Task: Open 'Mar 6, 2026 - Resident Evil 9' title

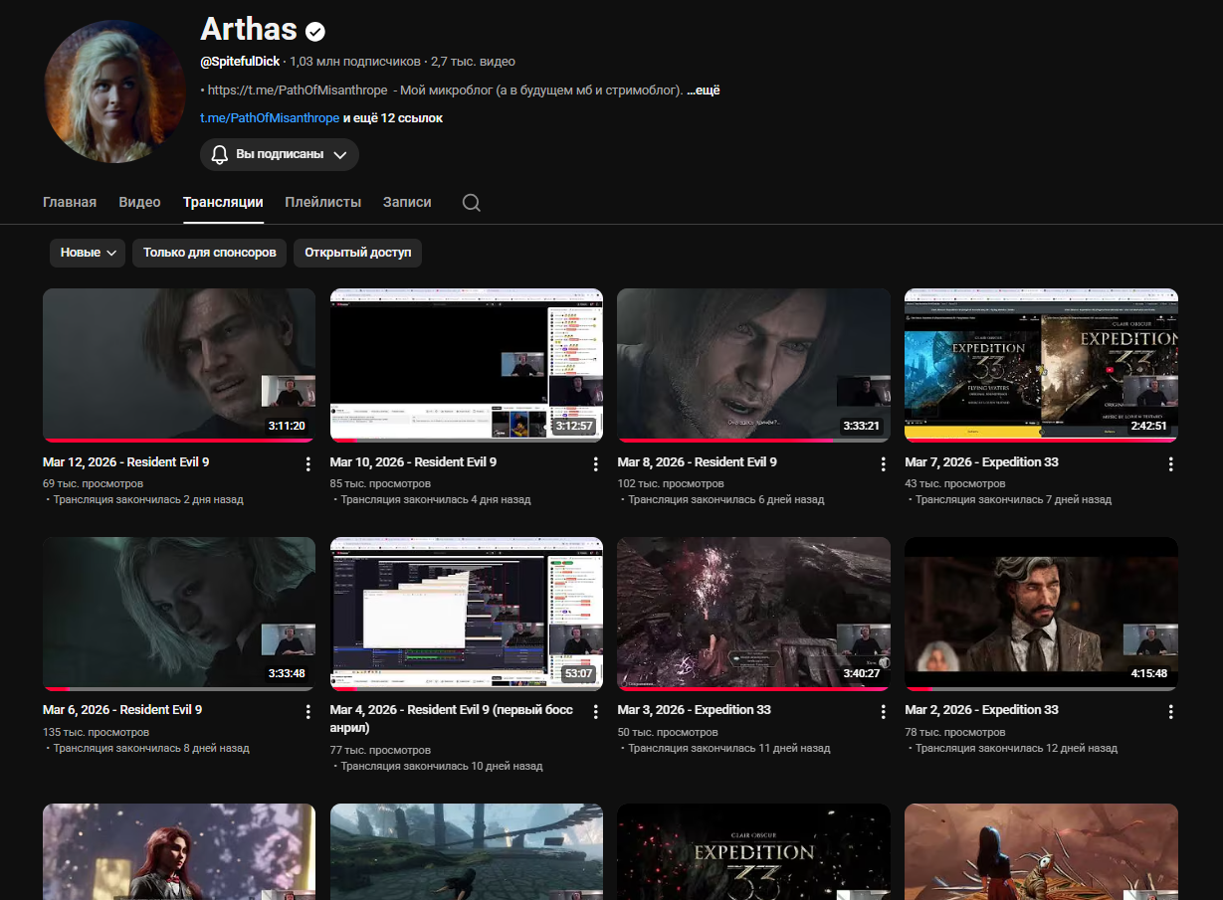Action: click(122, 710)
